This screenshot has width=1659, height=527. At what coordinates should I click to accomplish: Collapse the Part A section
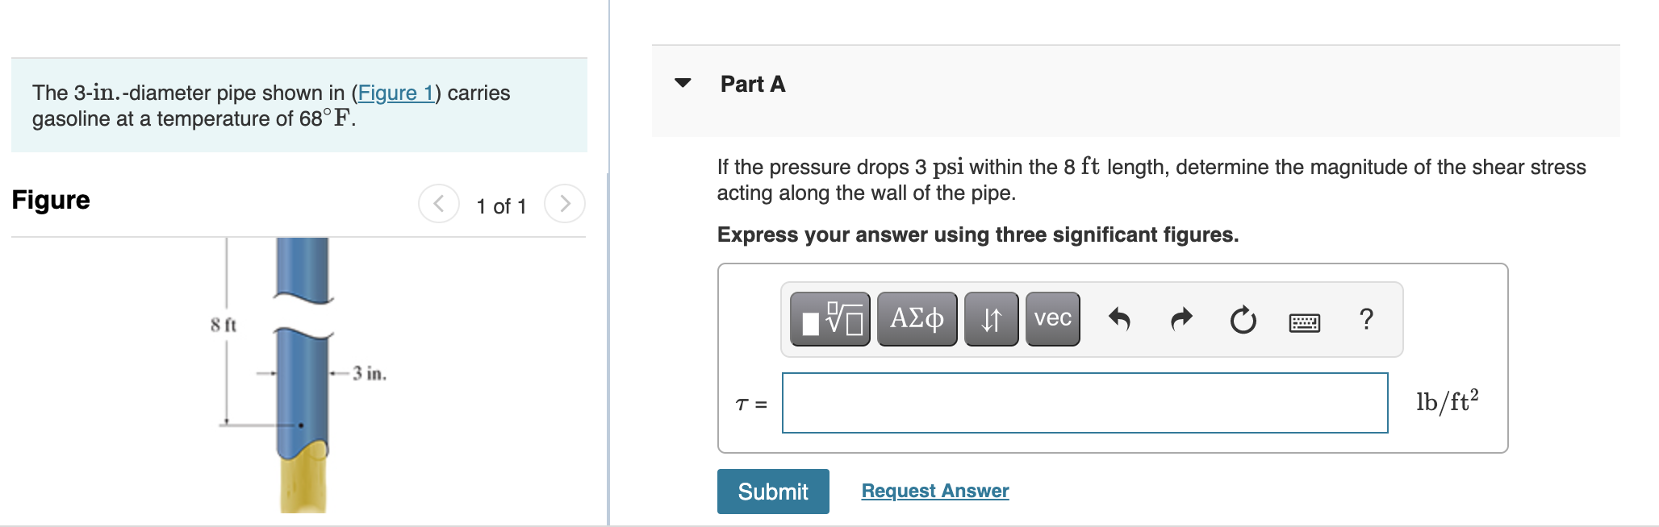coord(682,83)
